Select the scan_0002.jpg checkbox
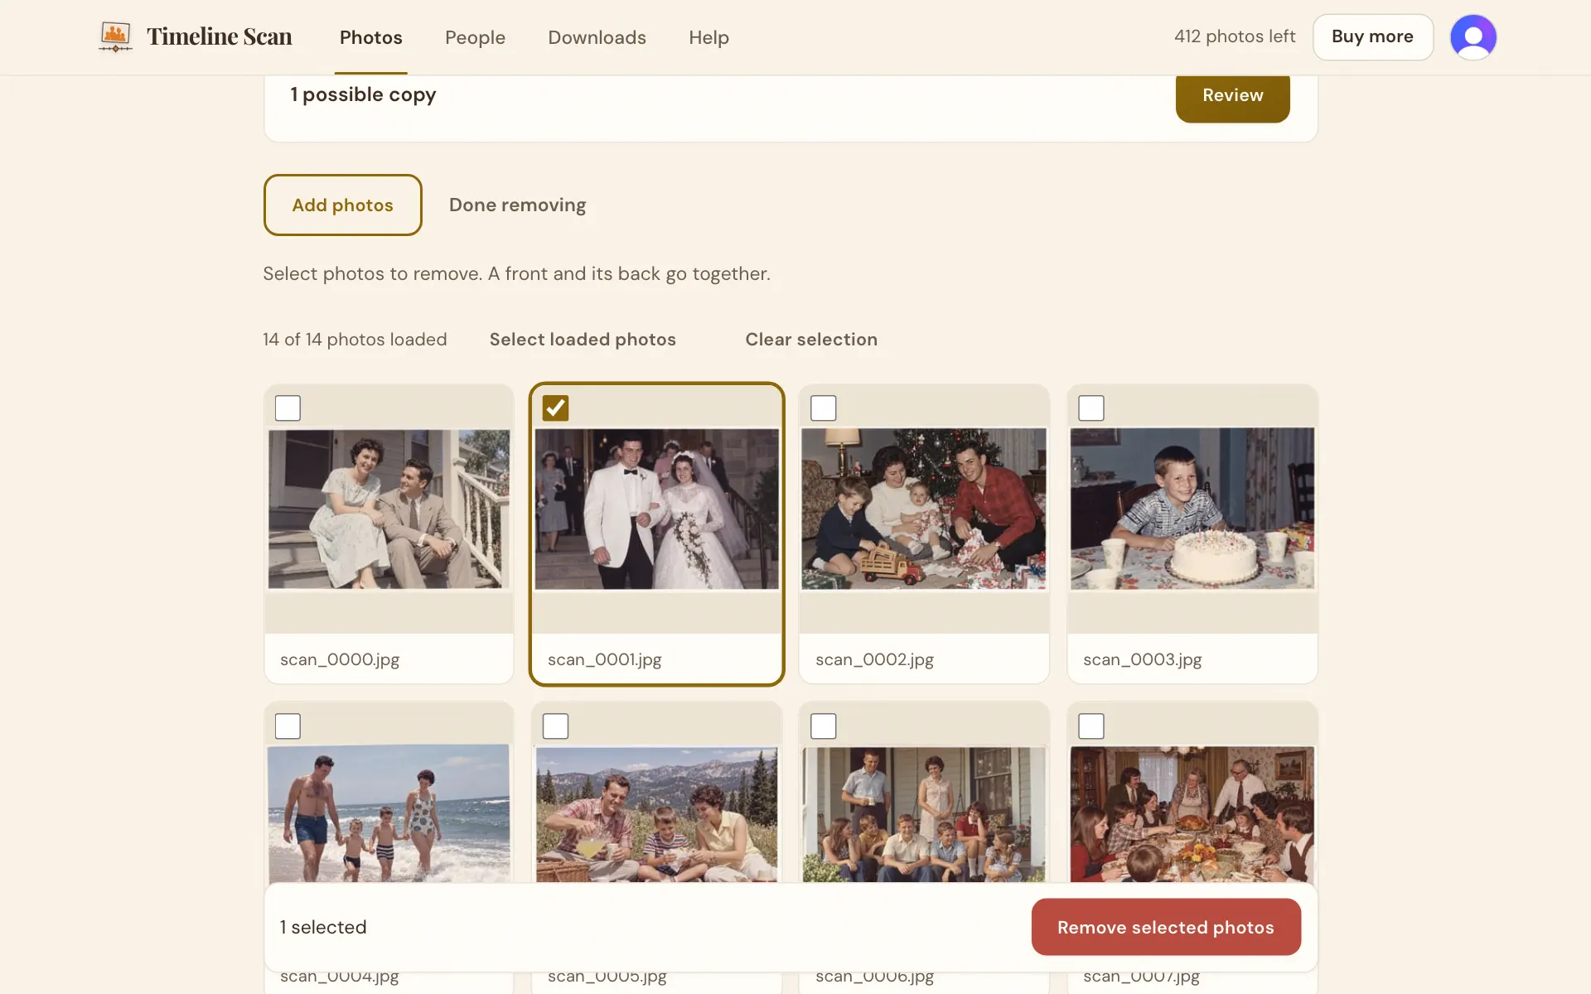The image size is (1591, 994). coord(823,408)
